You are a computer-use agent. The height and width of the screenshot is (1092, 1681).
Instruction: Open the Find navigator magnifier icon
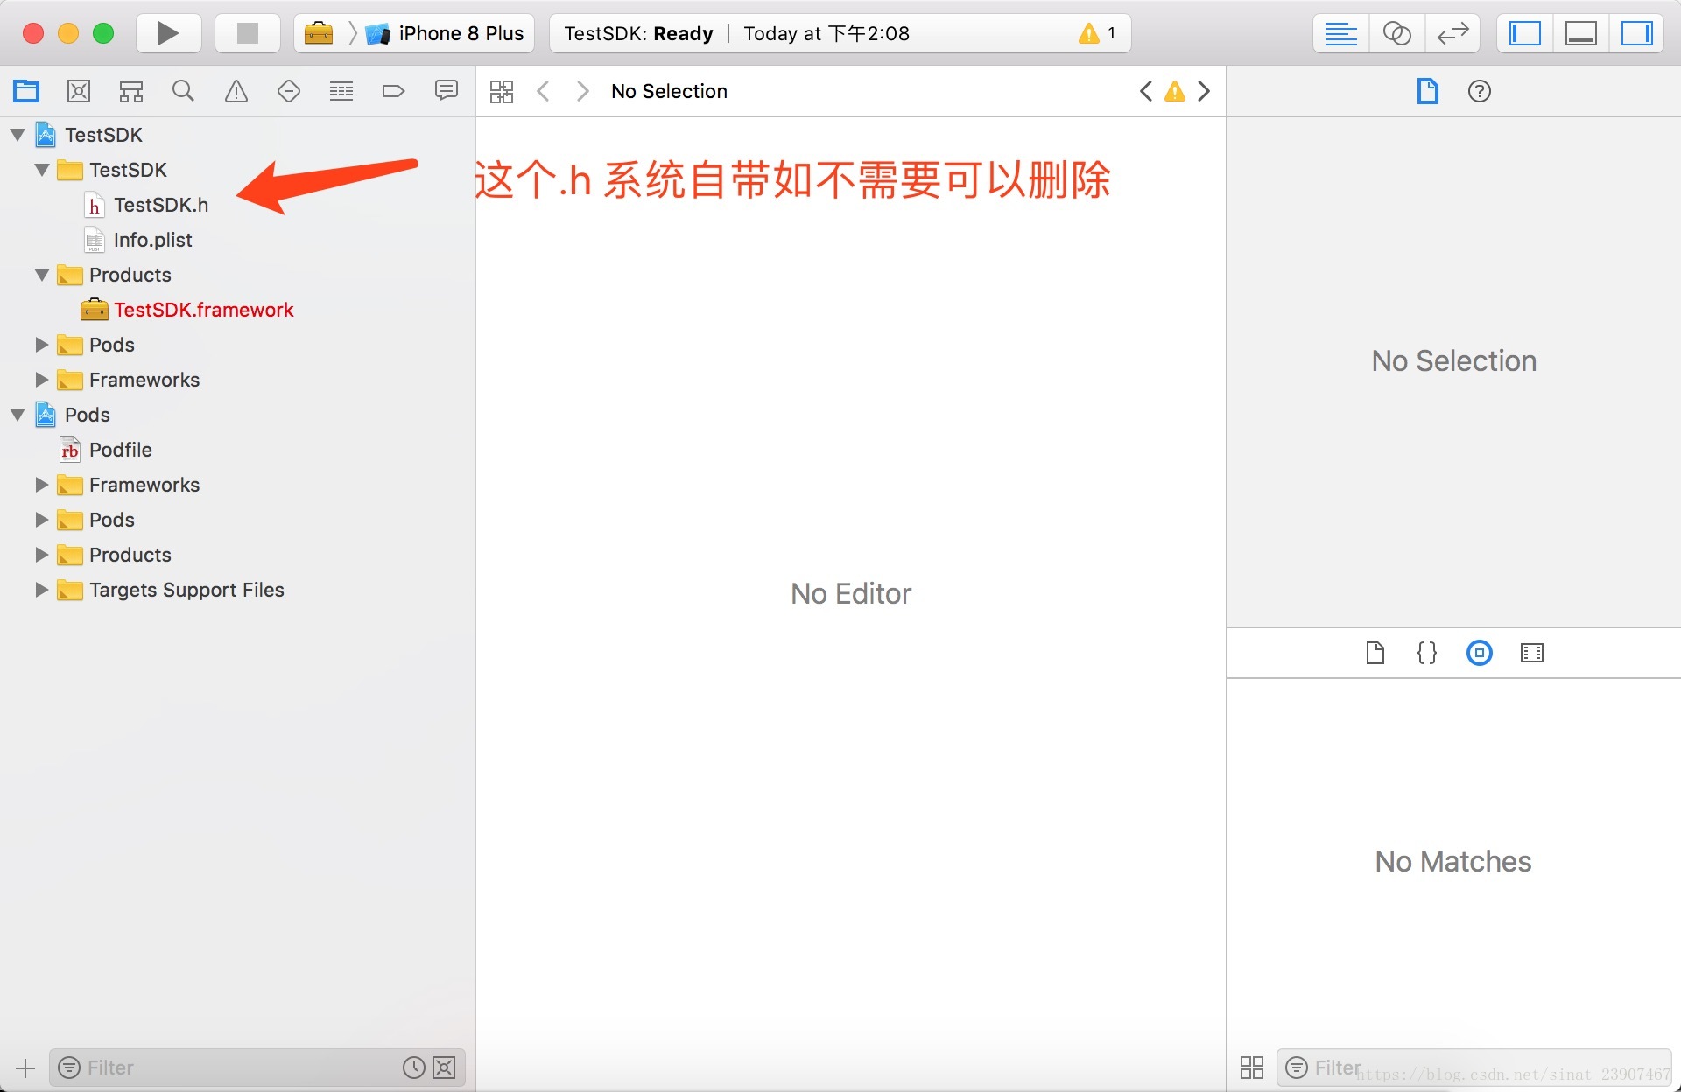click(183, 91)
